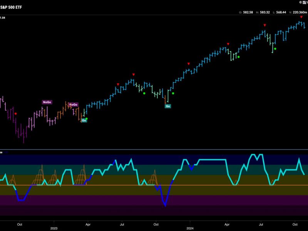Click the Go label near April 2023

click(x=84, y=121)
